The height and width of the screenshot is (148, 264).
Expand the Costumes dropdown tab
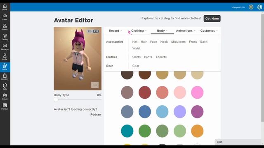pos(209,31)
